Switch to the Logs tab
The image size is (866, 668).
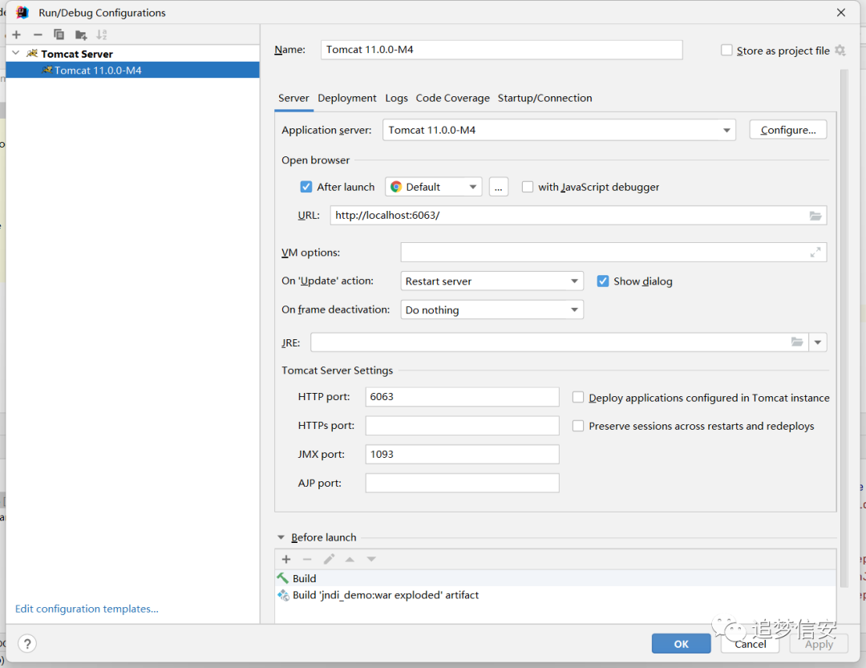(x=397, y=99)
